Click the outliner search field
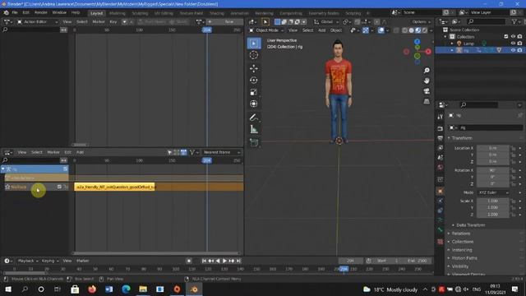 (487, 22)
